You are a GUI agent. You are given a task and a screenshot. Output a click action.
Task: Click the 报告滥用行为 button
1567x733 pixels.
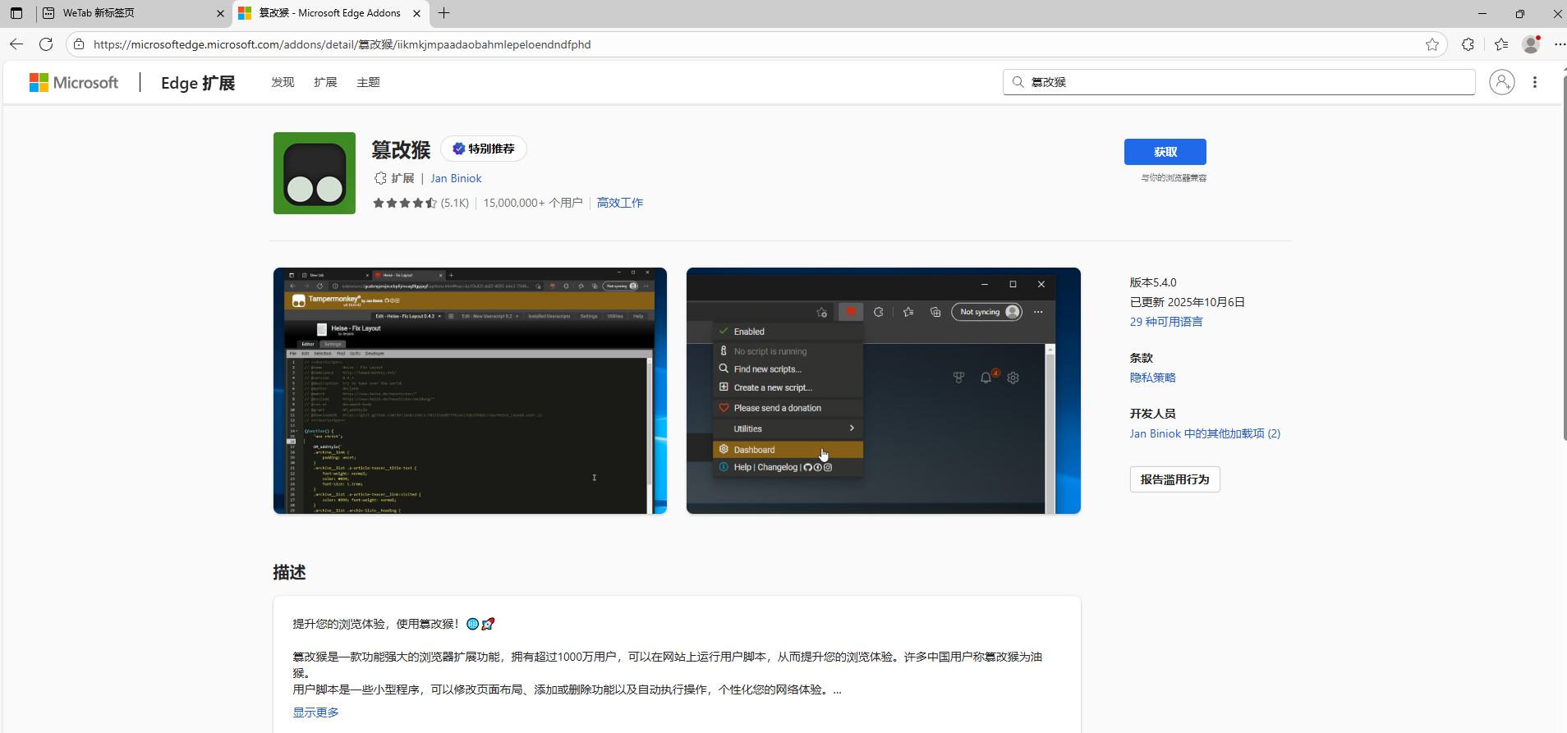tap(1174, 479)
